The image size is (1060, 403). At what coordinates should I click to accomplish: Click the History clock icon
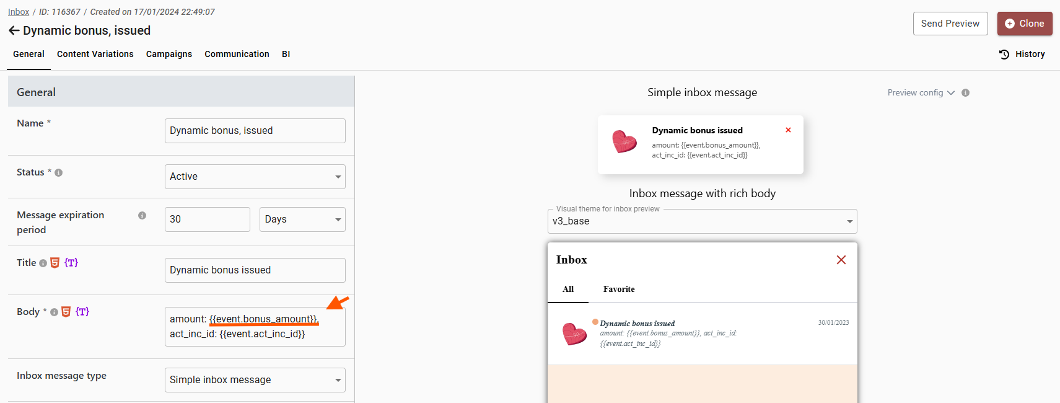(x=1004, y=55)
